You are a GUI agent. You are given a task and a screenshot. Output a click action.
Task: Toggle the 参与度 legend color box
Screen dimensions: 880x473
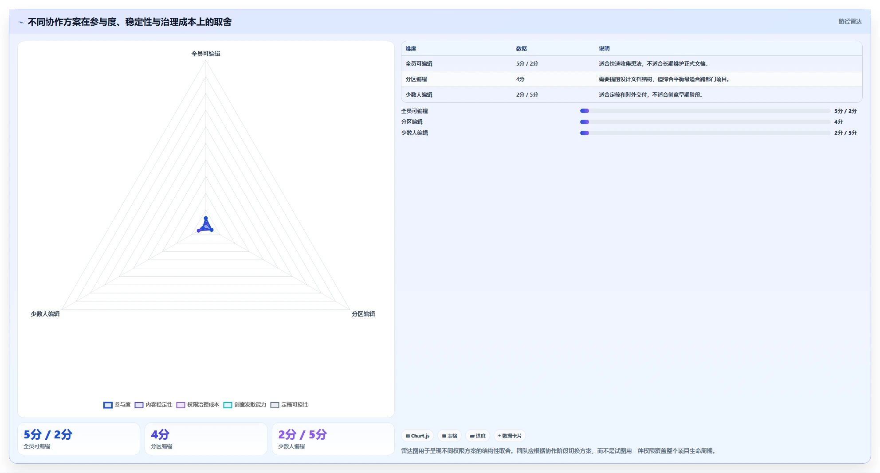click(x=108, y=405)
